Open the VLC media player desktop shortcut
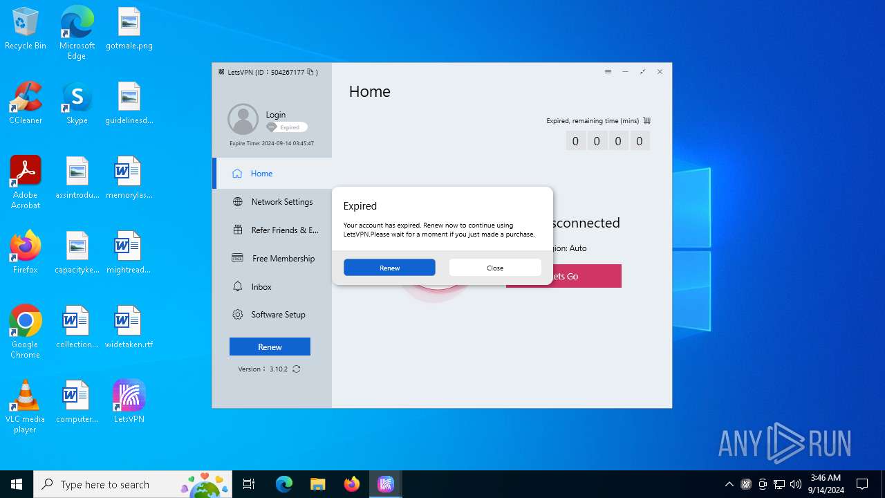 coord(26,407)
